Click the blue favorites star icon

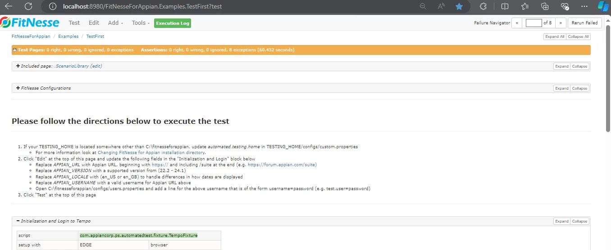pos(459,6)
